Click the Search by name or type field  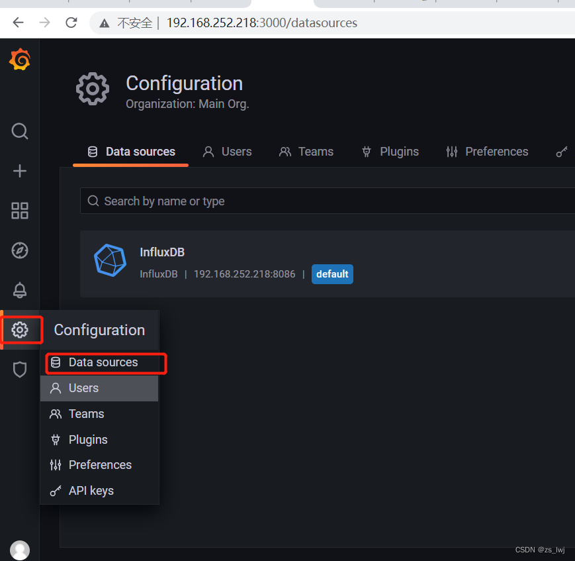pyautogui.click(x=328, y=201)
